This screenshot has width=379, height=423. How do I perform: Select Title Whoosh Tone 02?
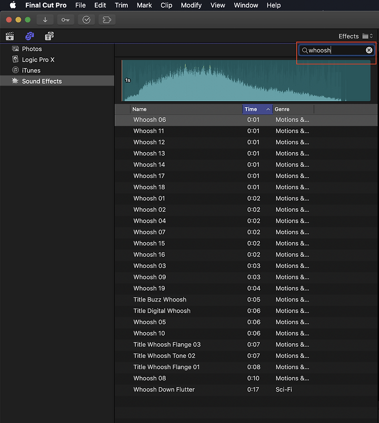246,356
